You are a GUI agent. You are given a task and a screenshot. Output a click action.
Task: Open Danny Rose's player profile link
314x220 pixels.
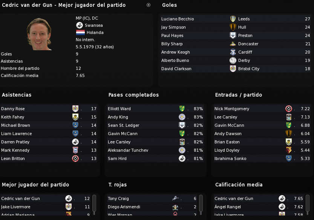pos(13,109)
